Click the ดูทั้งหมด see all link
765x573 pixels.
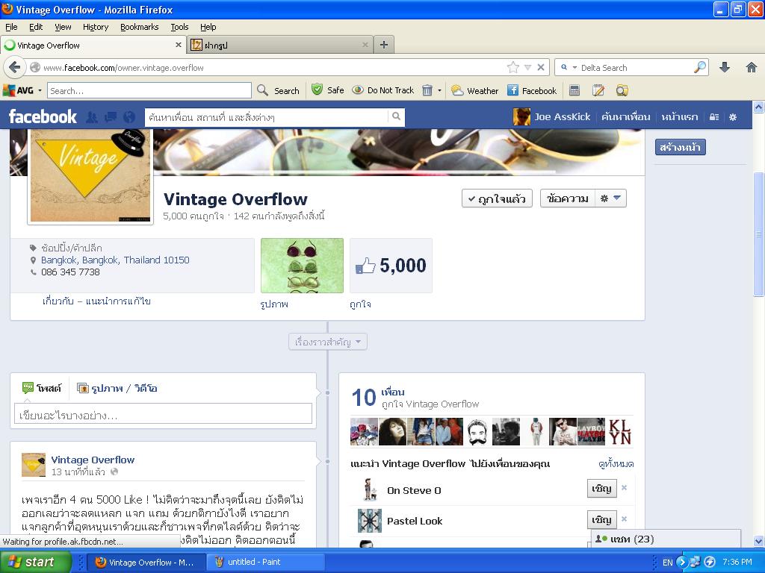616,463
